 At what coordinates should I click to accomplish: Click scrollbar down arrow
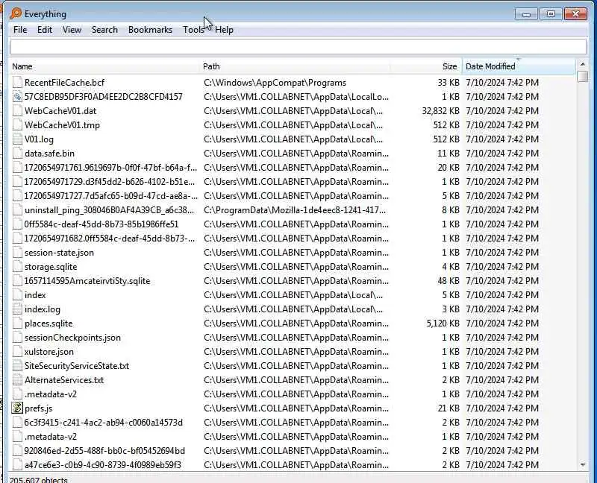pyautogui.click(x=582, y=465)
